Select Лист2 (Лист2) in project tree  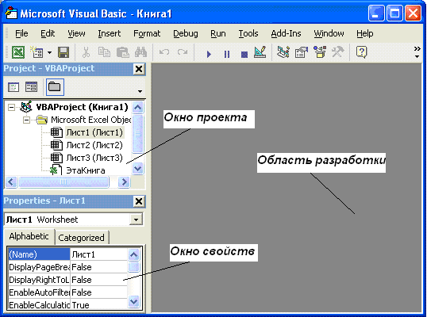coord(94,145)
